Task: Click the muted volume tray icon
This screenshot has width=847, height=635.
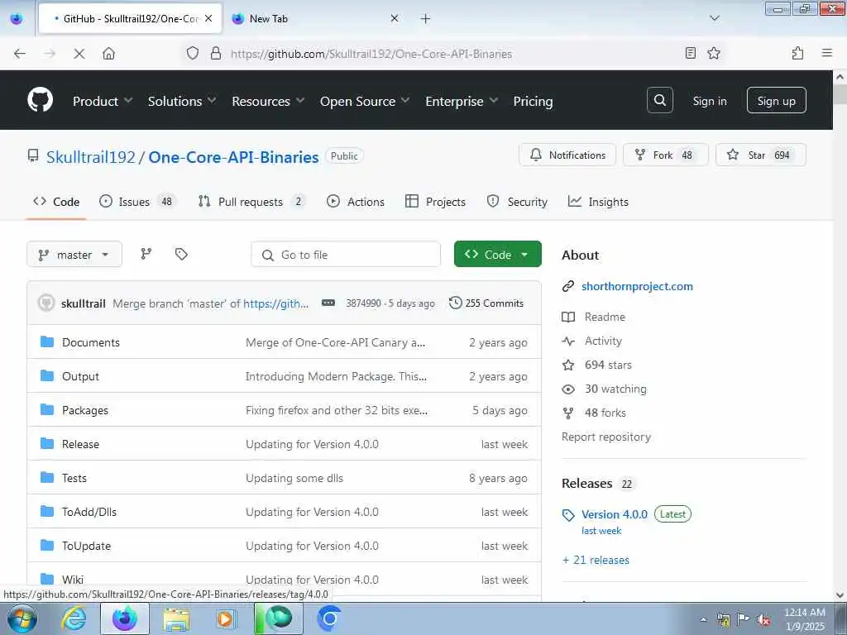Action: [x=763, y=619]
